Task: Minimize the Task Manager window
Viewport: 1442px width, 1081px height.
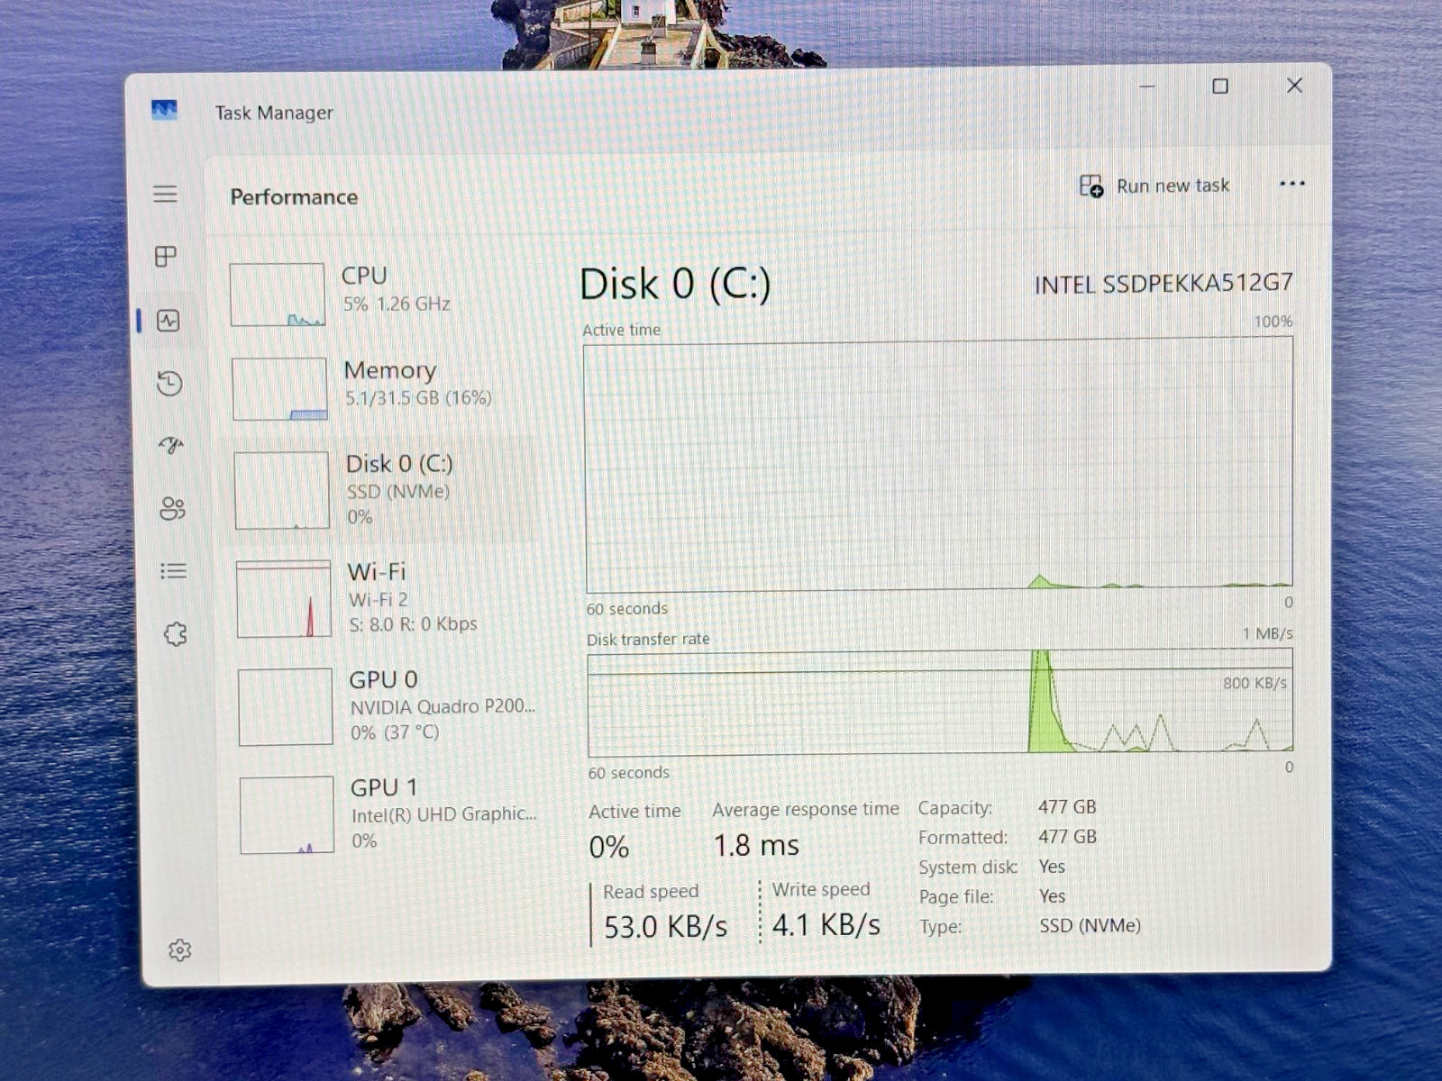Action: [x=1146, y=86]
